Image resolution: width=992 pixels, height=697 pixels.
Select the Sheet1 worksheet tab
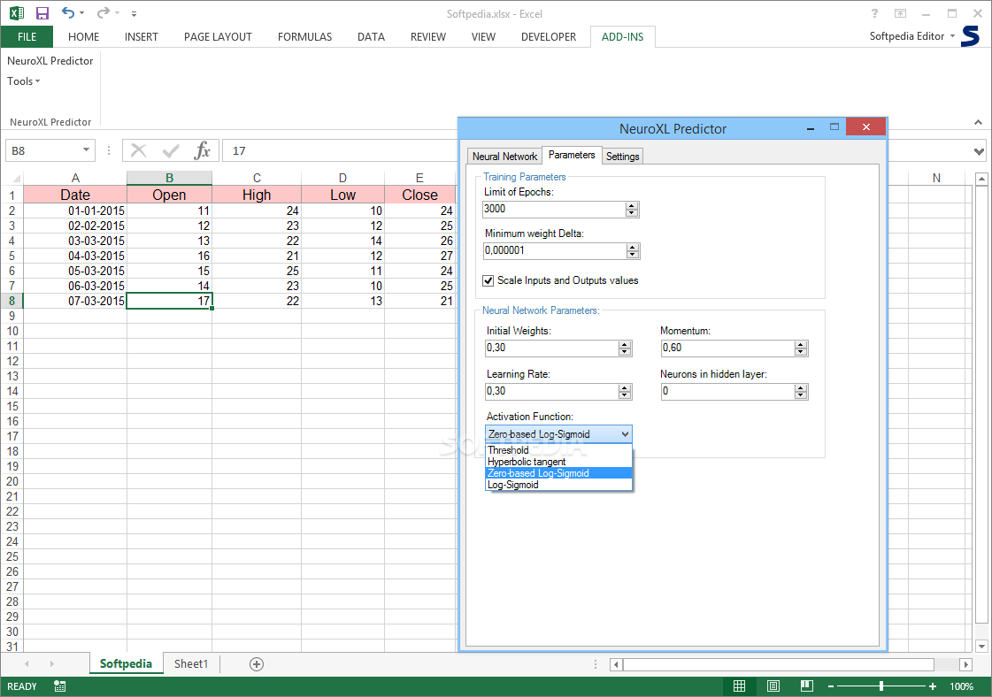coord(191,663)
